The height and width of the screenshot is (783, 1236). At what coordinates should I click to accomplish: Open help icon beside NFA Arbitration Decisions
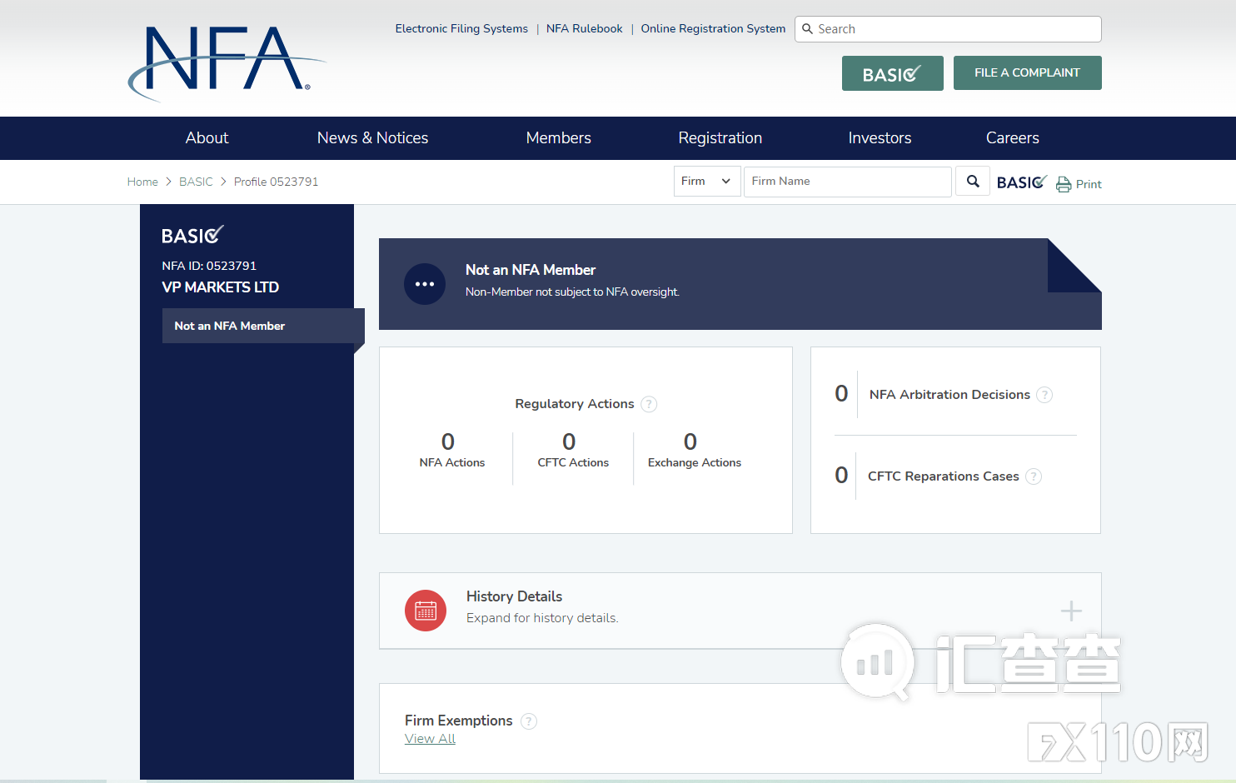click(x=1044, y=395)
